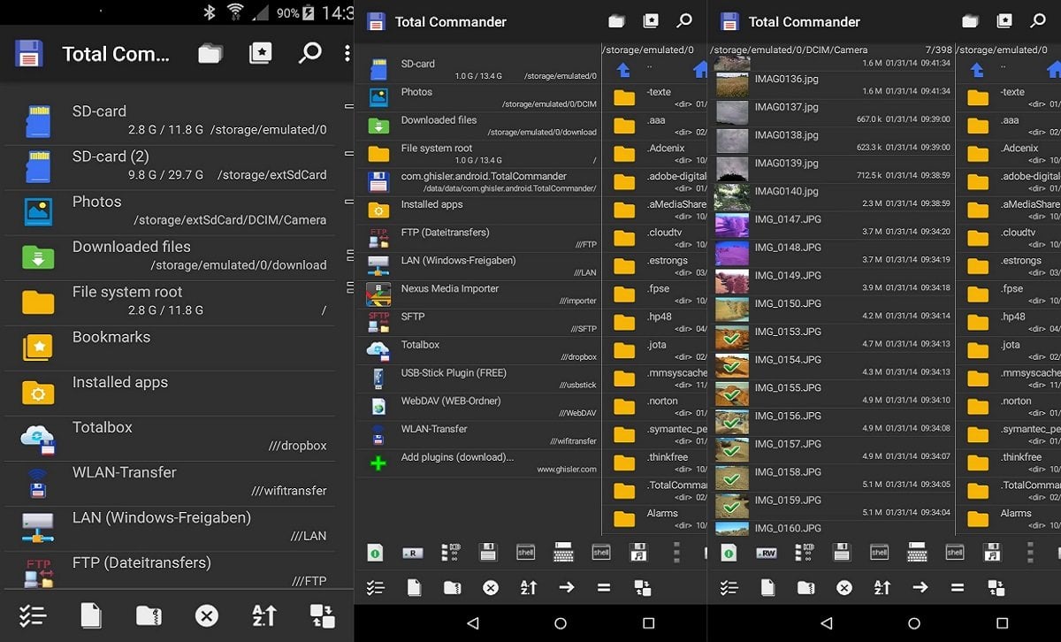Tap the equals icon in middle toolbar
1061x642 pixels.
click(x=604, y=587)
